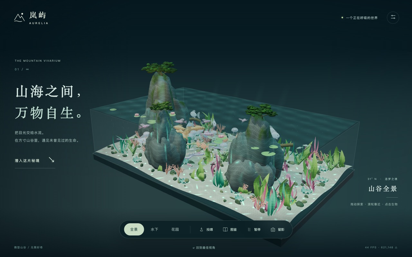Click the 在方寸山谷里，遇见未曾见过的生命 line
Image resolution: width=412 pixels, height=257 pixels.
[47, 140]
